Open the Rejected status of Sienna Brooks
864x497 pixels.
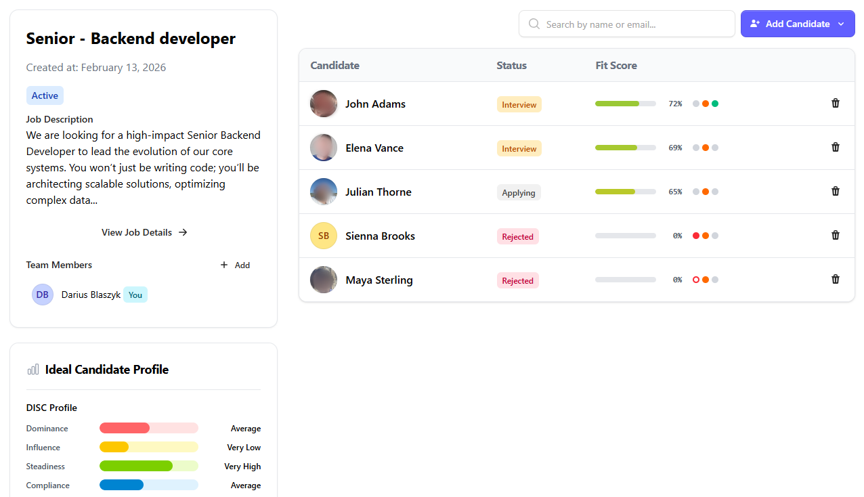[518, 236]
